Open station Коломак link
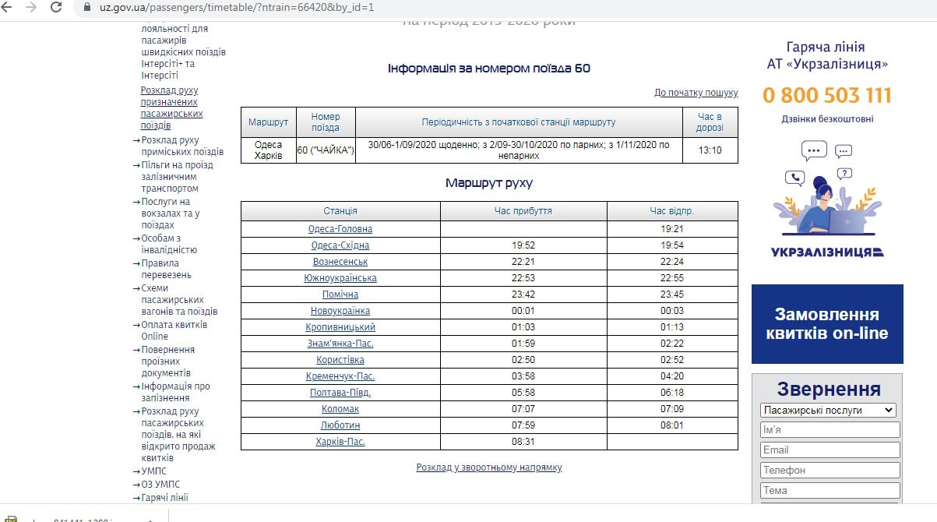Viewport: 937px width, 522px height. click(x=340, y=409)
